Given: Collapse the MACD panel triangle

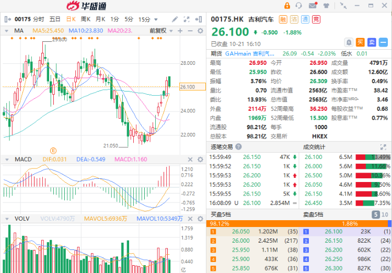Looking at the screenshot, I should (6, 160).
